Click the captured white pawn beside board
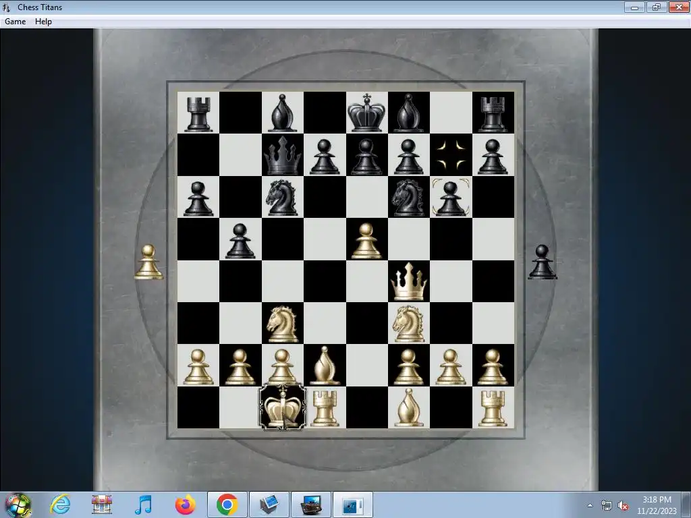The height and width of the screenshot is (518, 691). [148, 262]
